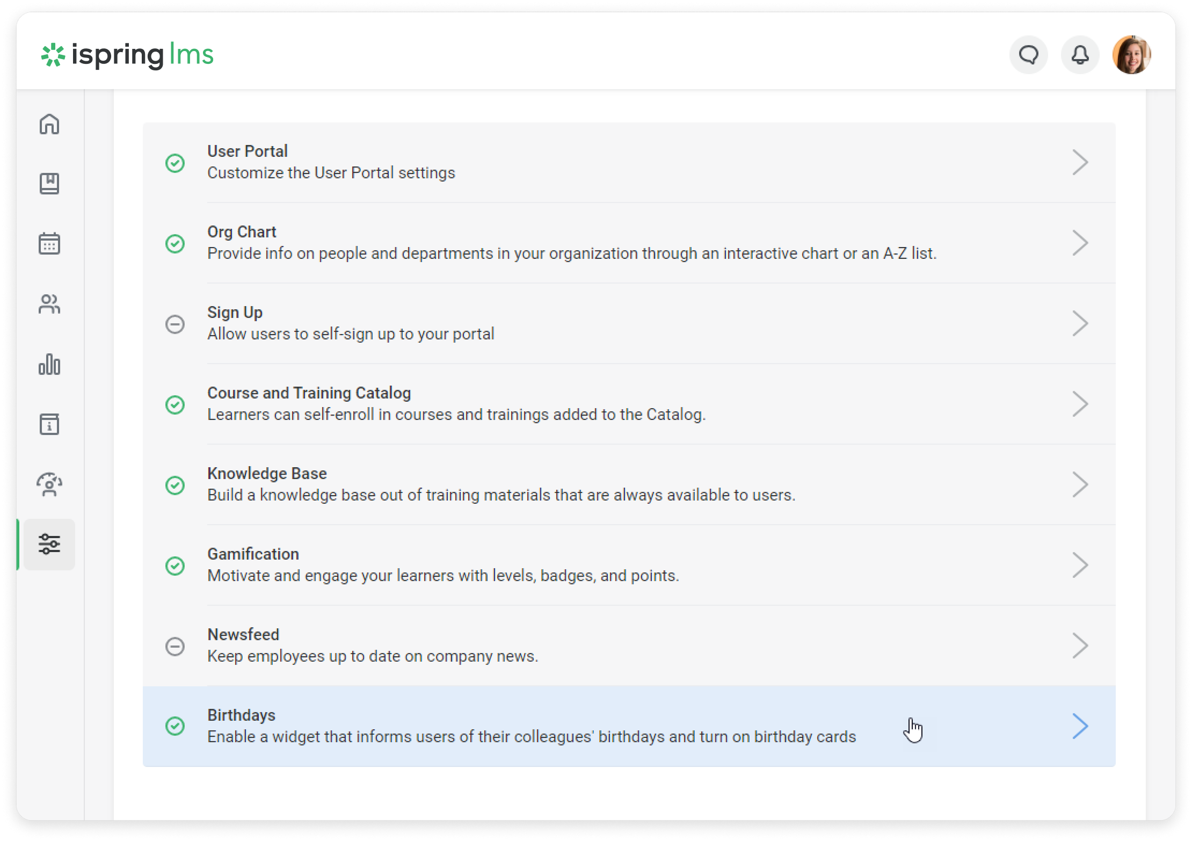Open the Users icon in sidebar
1192x841 pixels.
[49, 304]
